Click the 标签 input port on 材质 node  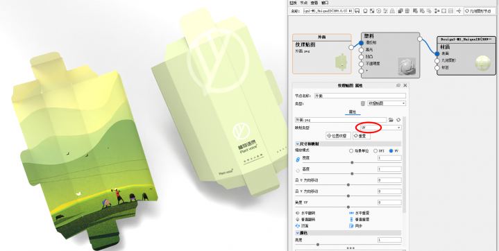tap(437, 67)
